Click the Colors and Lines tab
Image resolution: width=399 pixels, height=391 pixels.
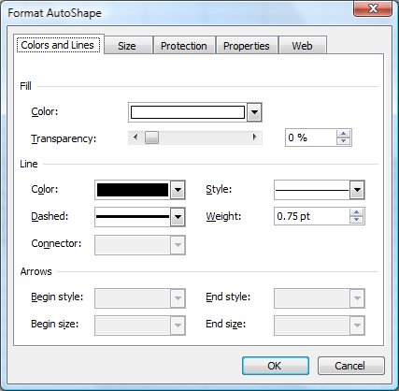59,45
